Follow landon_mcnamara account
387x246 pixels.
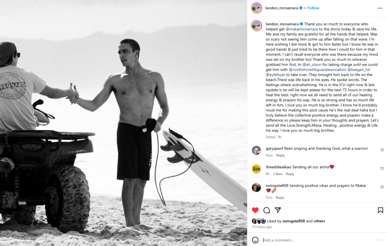[x=313, y=8]
